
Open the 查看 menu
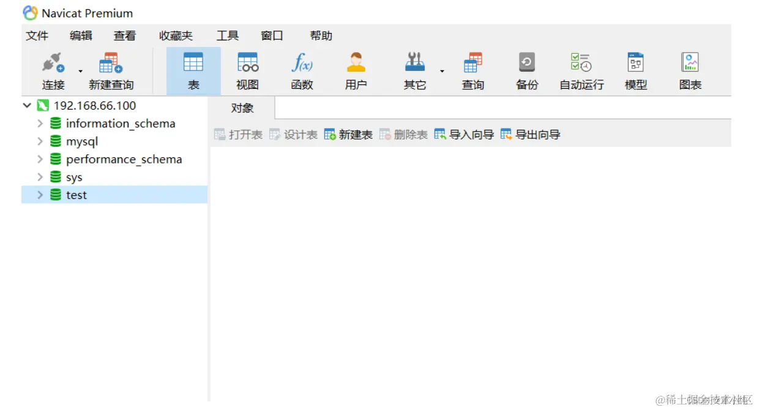coord(125,35)
